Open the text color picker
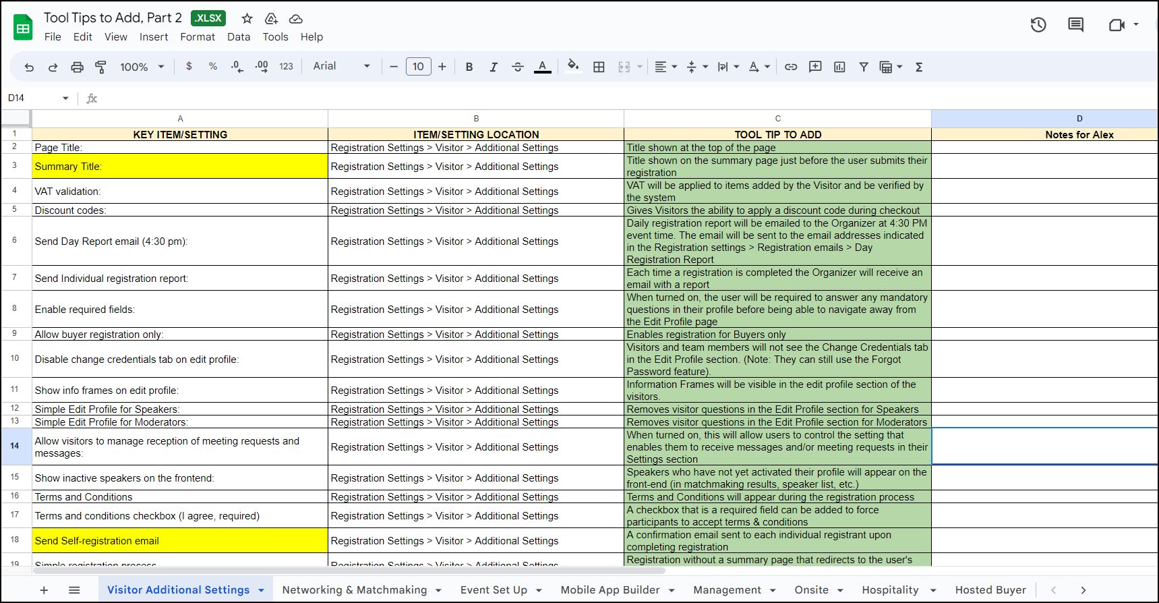1159x603 pixels. point(542,67)
